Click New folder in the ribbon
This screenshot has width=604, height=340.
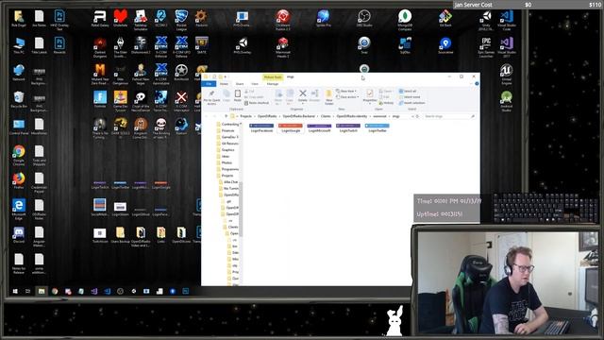click(328, 96)
